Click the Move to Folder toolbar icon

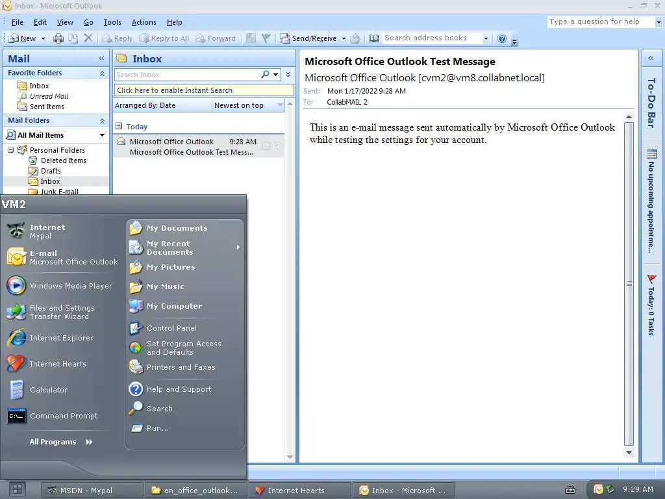(x=73, y=38)
